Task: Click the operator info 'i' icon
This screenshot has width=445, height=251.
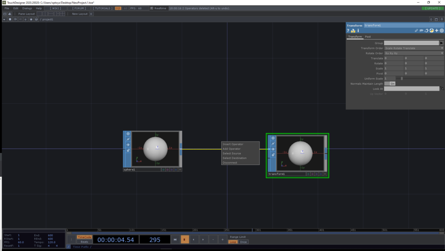Action: (358, 31)
